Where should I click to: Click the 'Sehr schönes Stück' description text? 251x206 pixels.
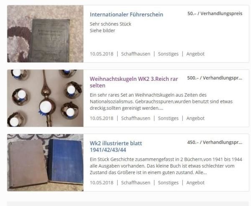(110, 24)
